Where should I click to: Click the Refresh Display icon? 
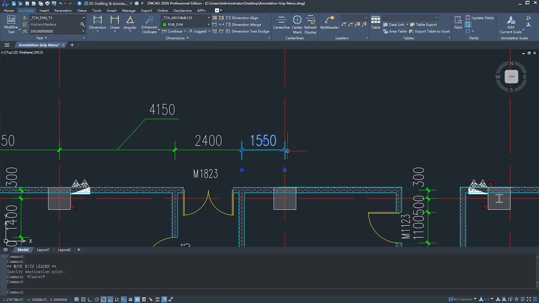coord(310,25)
